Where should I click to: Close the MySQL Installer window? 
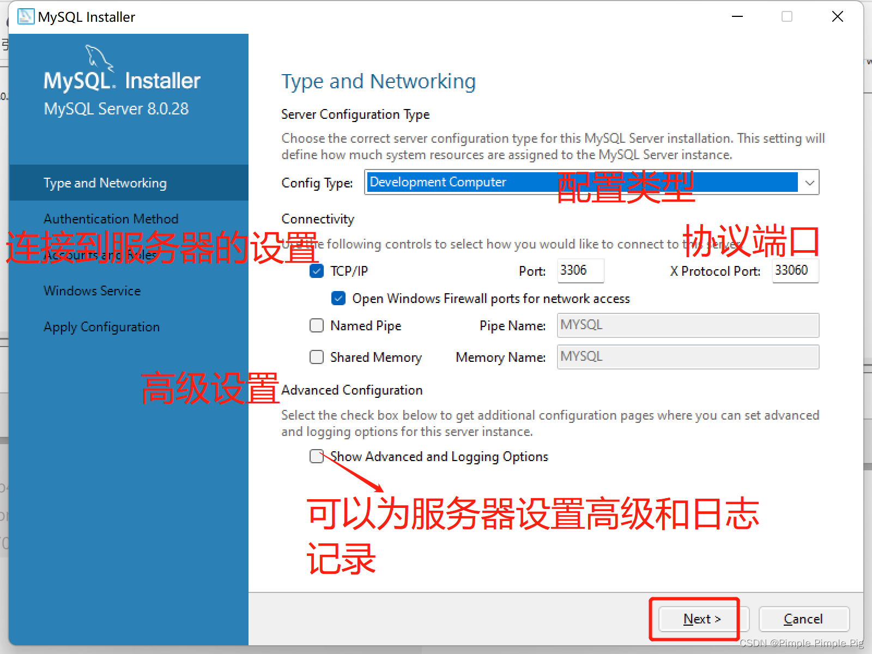point(838,17)
